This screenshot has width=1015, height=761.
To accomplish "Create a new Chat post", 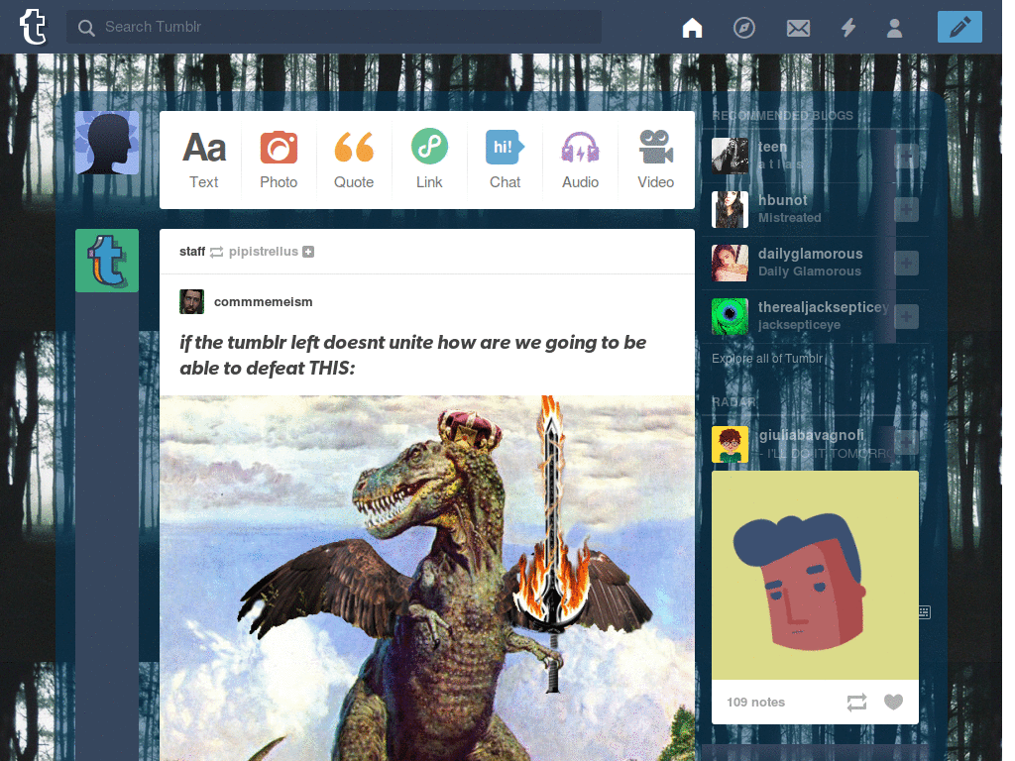I will pyautogui.click(x=505, y=160).
